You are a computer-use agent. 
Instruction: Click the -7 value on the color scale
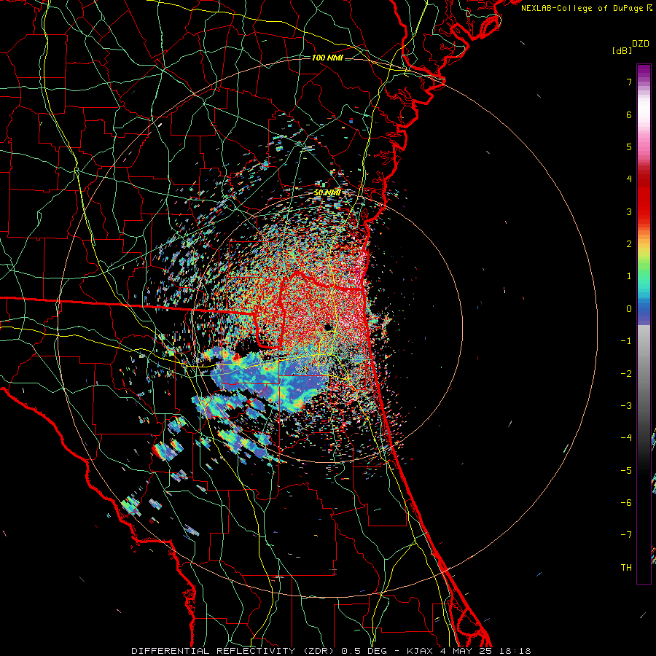point(626,535)
